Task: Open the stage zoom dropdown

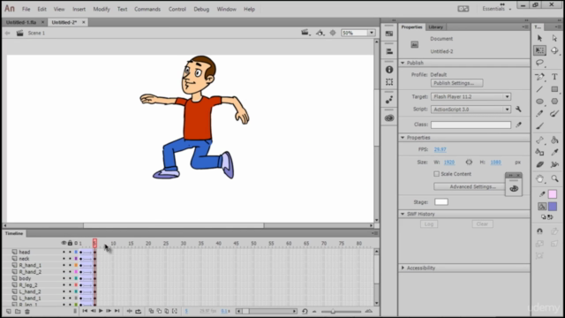Action: (372, 33)
